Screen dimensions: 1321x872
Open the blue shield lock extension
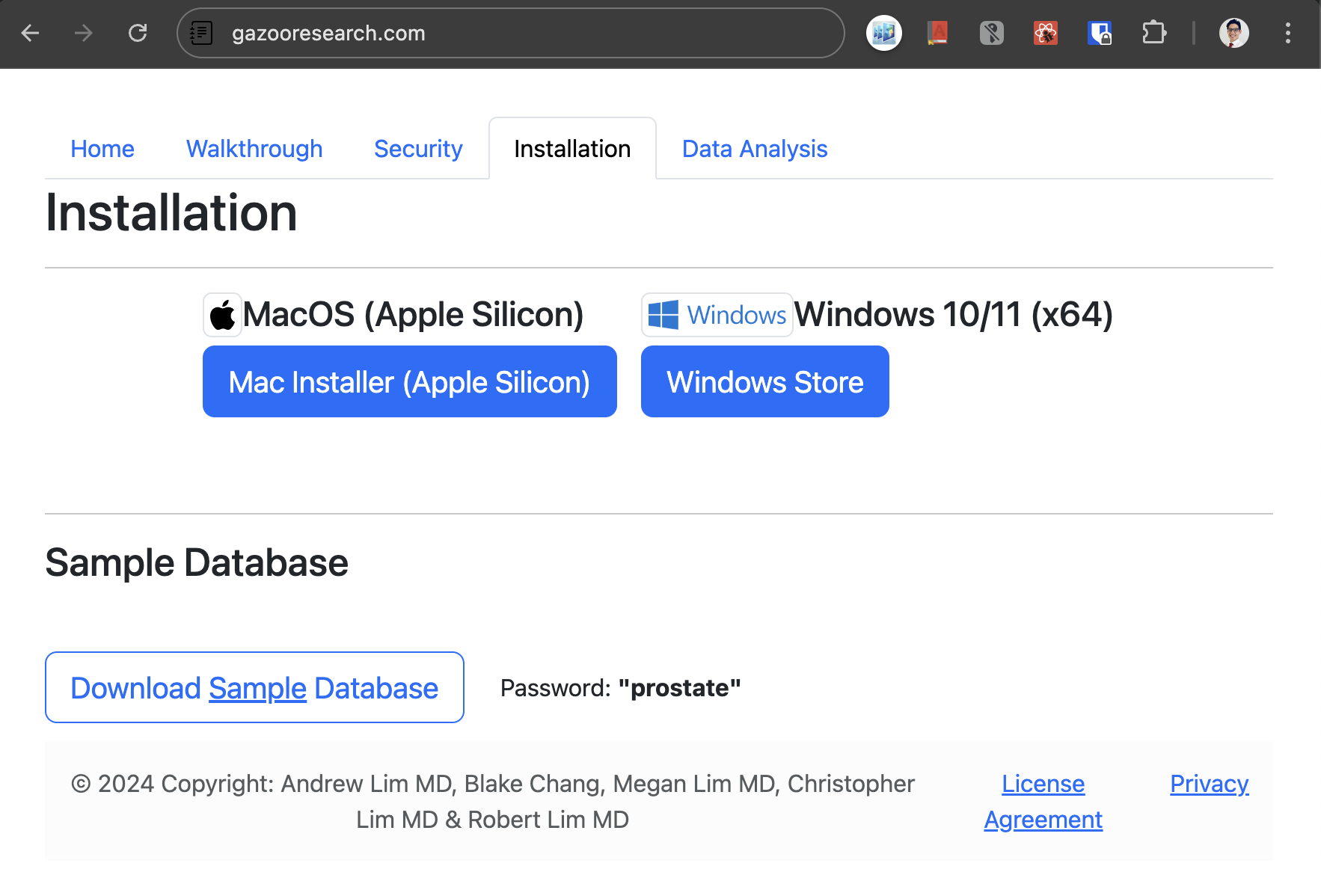coord(1099,33)
